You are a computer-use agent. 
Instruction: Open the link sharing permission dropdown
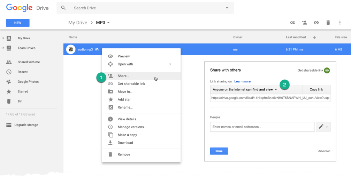click(256, 89)
